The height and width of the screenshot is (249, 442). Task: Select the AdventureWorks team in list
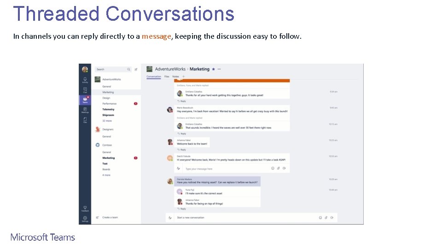pyautogui.click(x=111, y=79)
